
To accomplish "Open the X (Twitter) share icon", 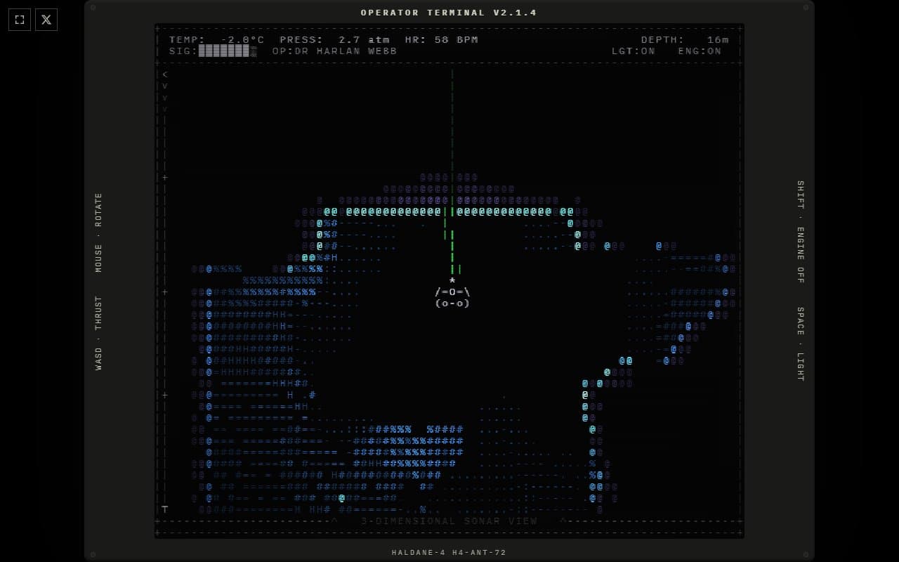I will coord(46,20).
